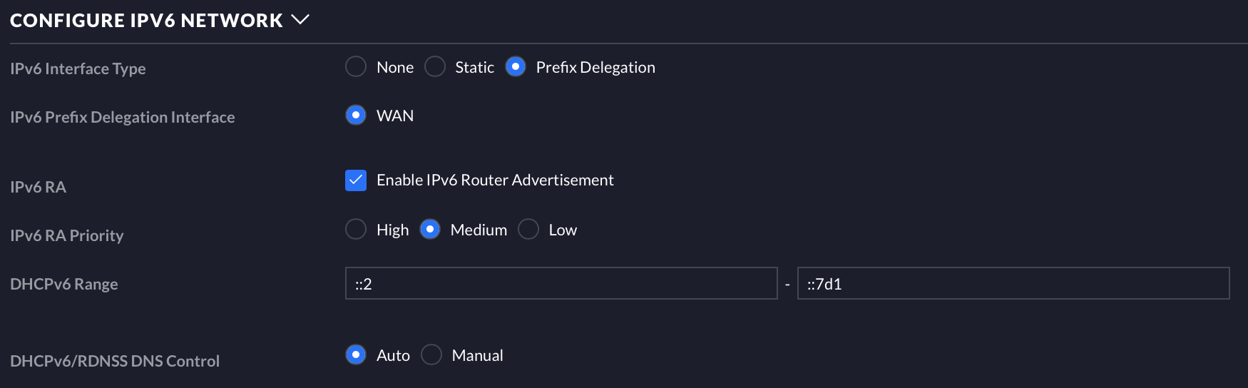Focus the DHCPv6 range start field ::2
Screen dimensions: 1248x388
(561, 283)
